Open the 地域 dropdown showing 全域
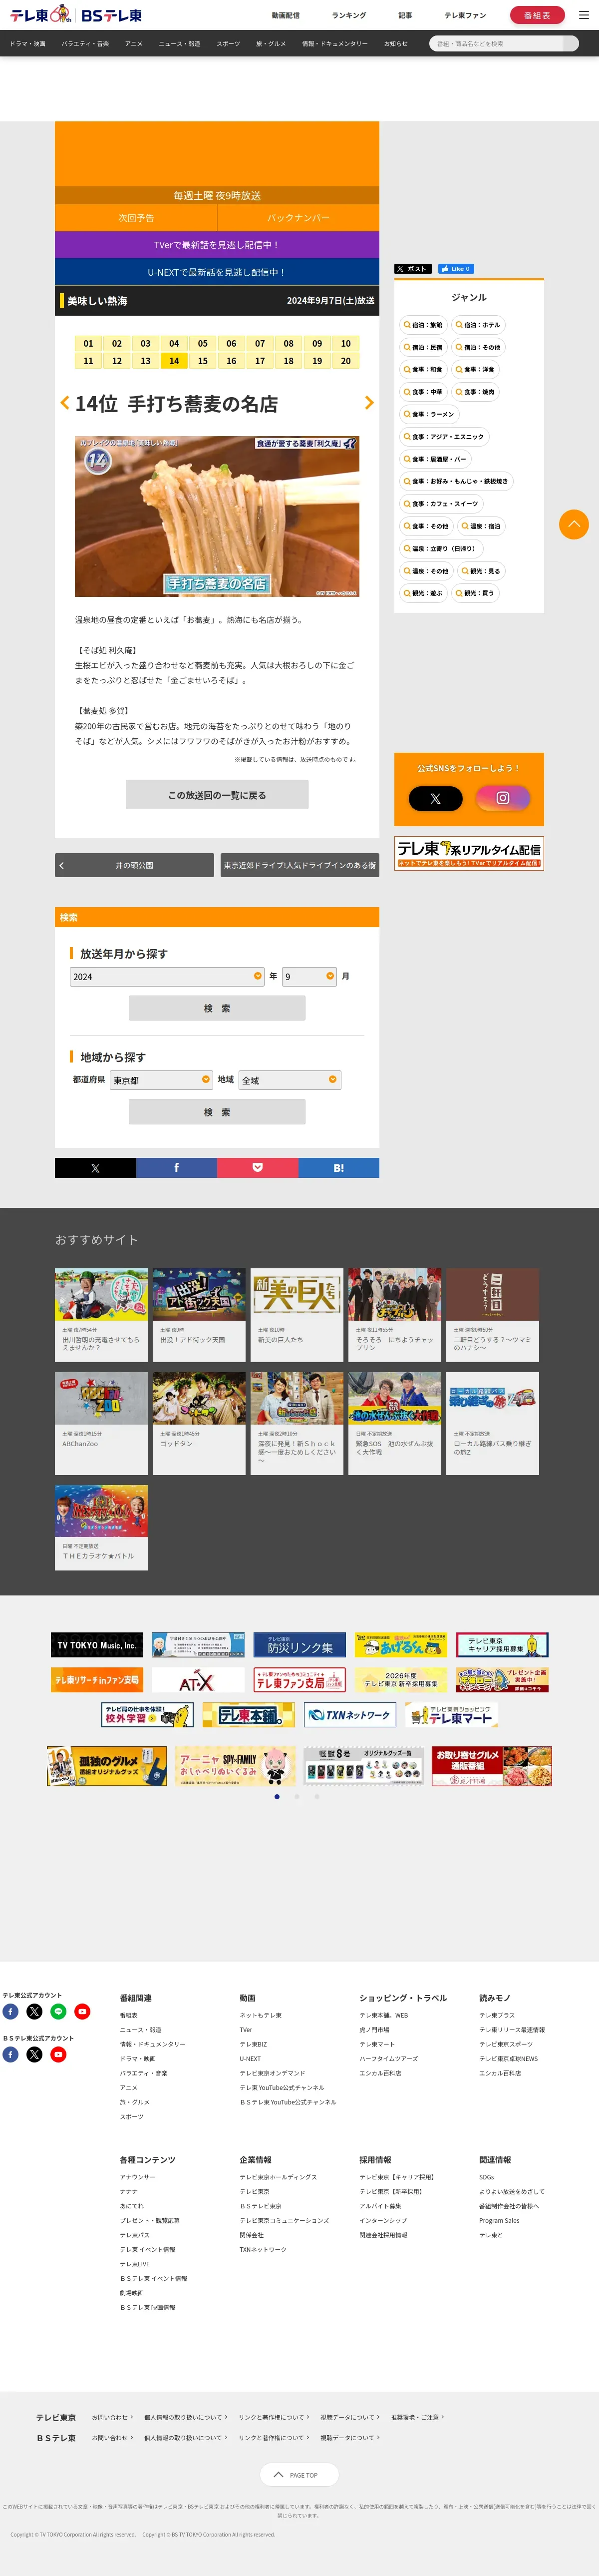 [x=290, y=1080]
